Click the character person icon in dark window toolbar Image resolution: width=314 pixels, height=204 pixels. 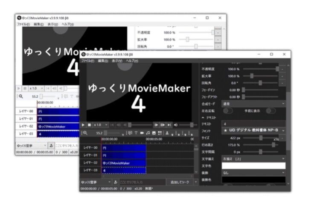[167, 133]
